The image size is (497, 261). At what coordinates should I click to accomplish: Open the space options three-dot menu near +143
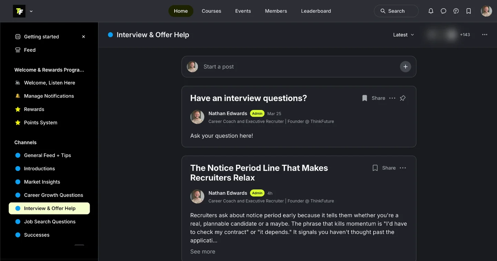[x=485, y=35]
